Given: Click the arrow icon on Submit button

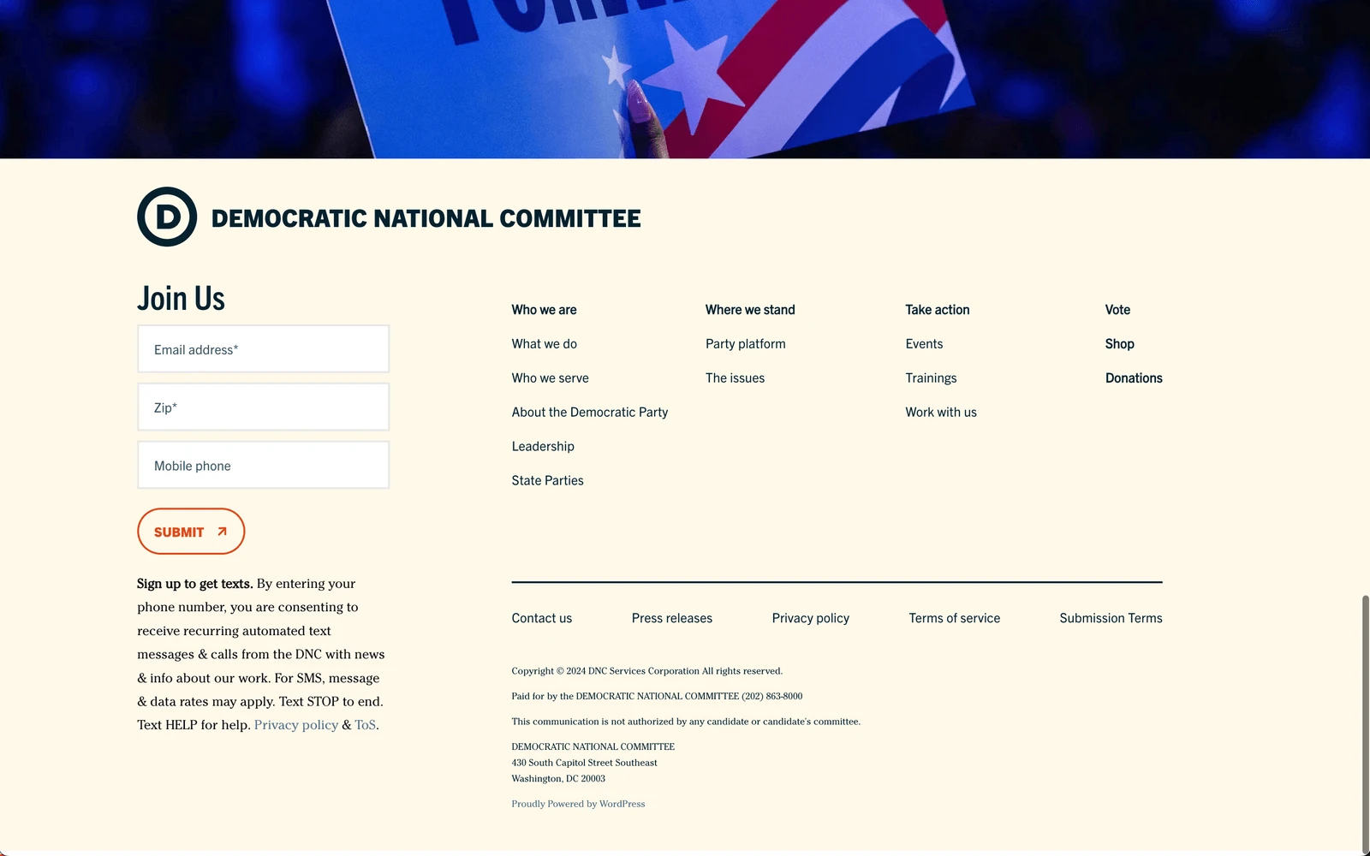Looking at the screenshot, I should 223,532.
